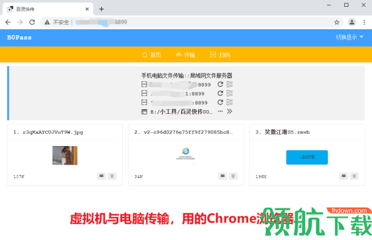Click the BOPass logo
This screenshot has width=372, height=240.
[19, 38]
